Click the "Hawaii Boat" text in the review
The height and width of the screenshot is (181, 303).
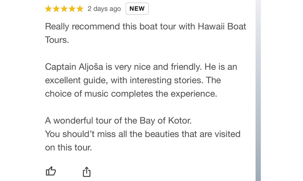[x=222, y=27]
